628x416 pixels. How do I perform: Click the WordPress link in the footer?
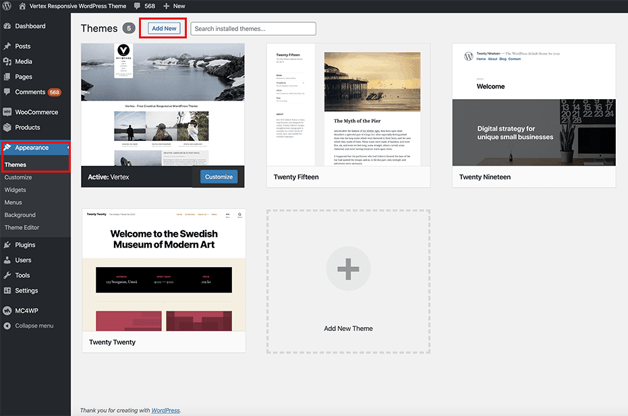[x=165, y=410]
